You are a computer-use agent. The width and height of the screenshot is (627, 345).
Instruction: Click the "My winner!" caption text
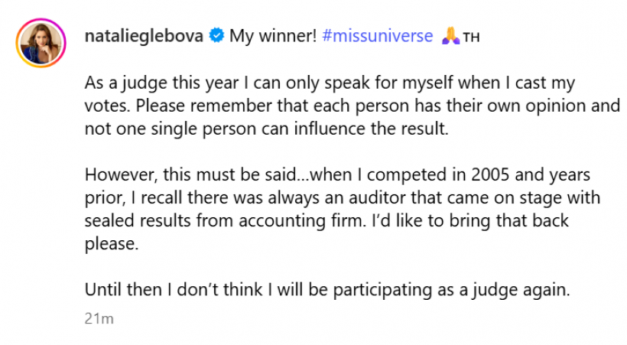click(273, 35)
